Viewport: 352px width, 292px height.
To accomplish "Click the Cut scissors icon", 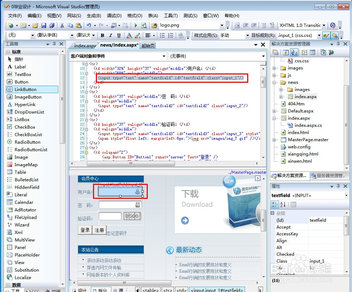I will click(x=62, y=25).
